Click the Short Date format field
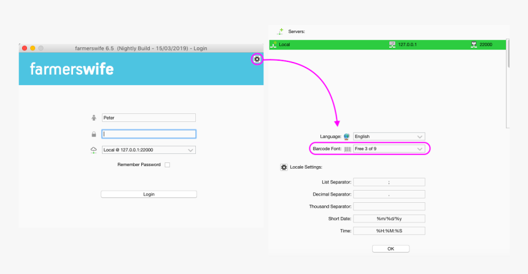The width and height of the screenshot is (528, 274). pyautogui.click(x=389, y=219)
